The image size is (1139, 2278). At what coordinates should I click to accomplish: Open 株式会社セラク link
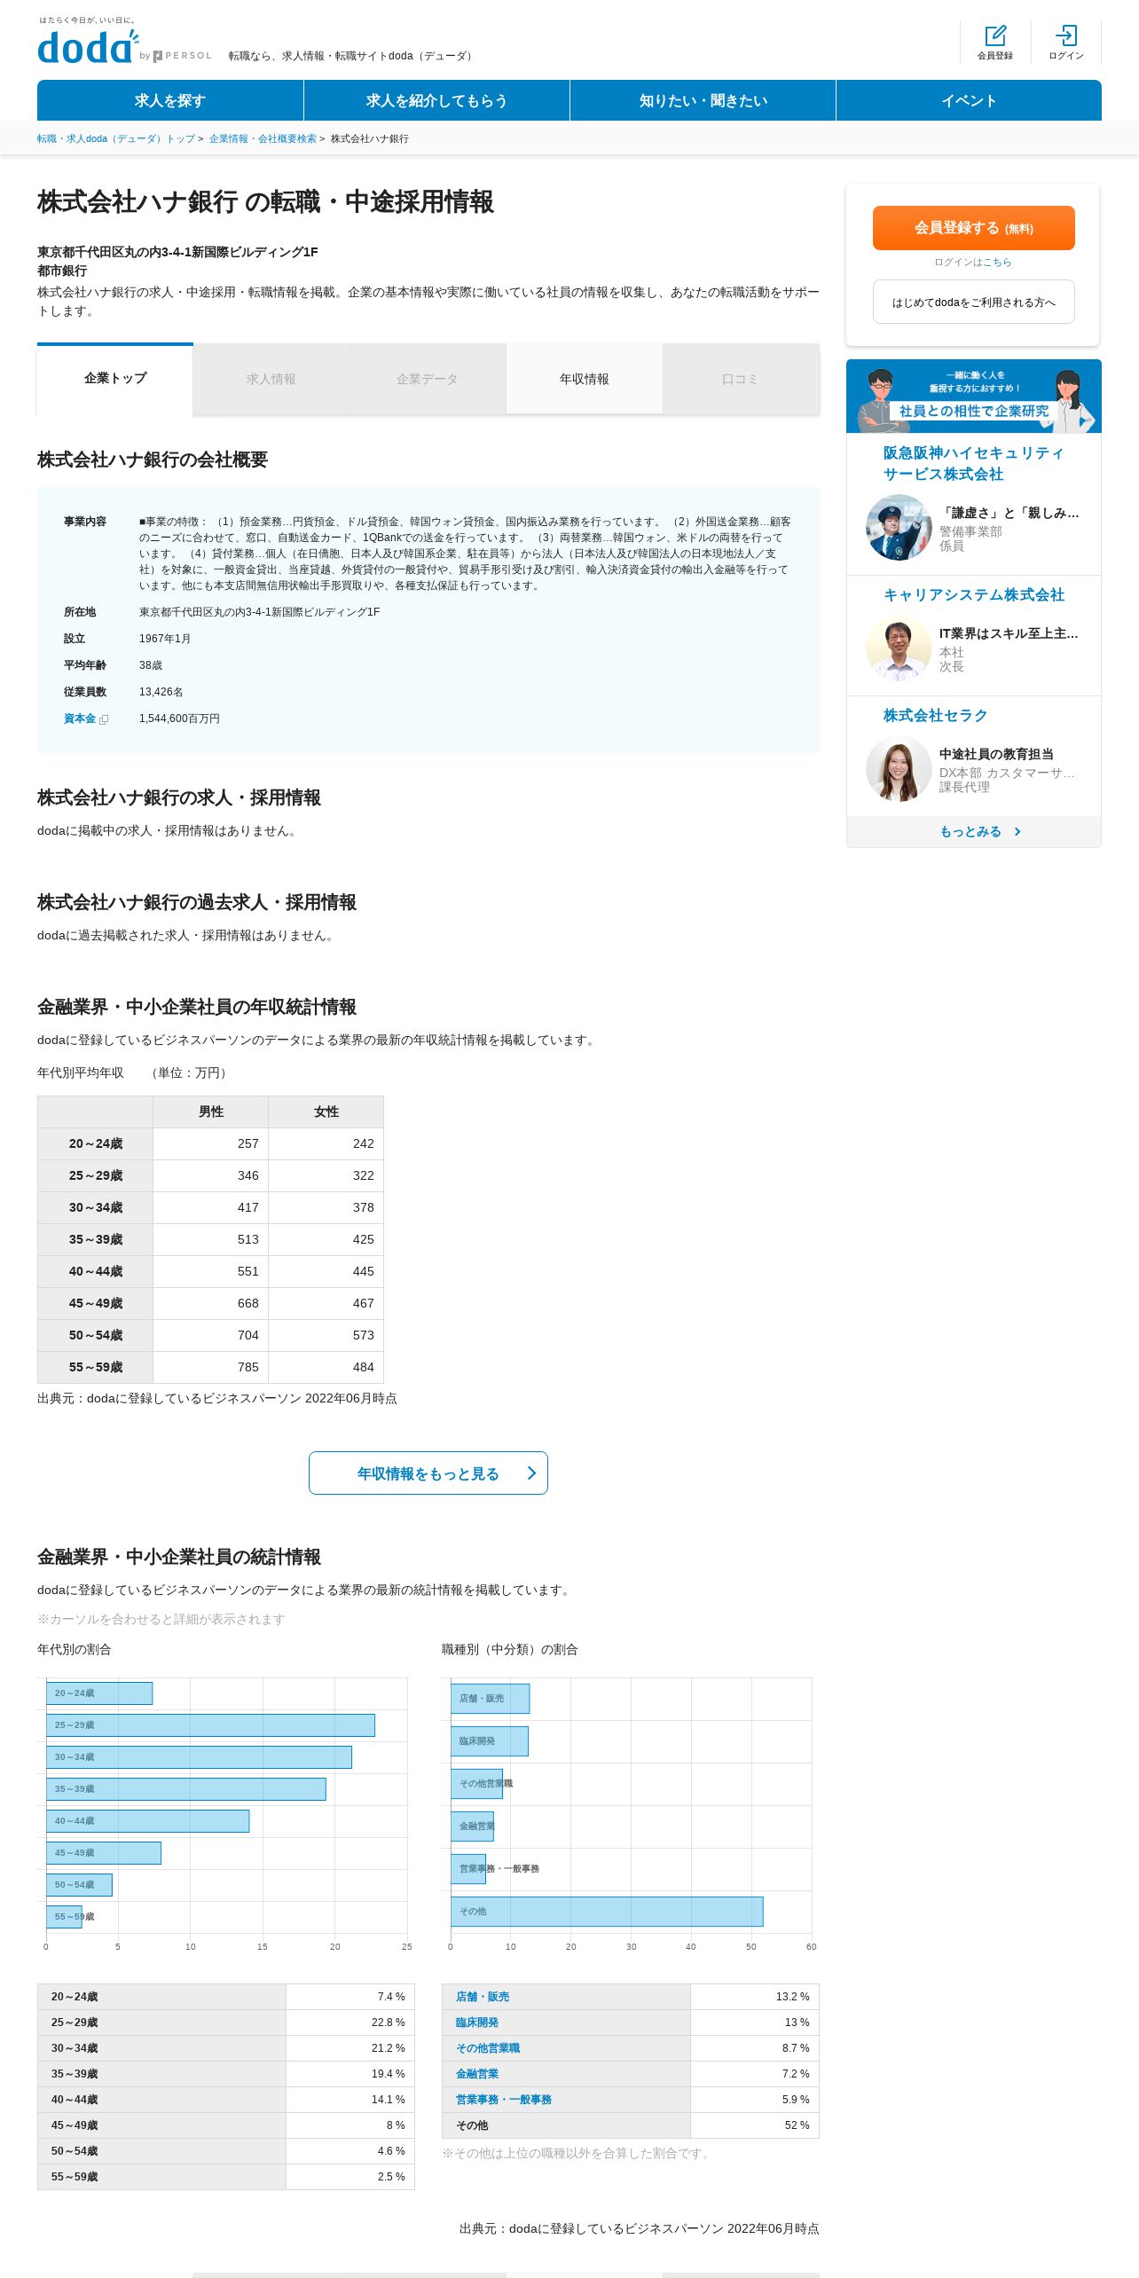[935, 715]
